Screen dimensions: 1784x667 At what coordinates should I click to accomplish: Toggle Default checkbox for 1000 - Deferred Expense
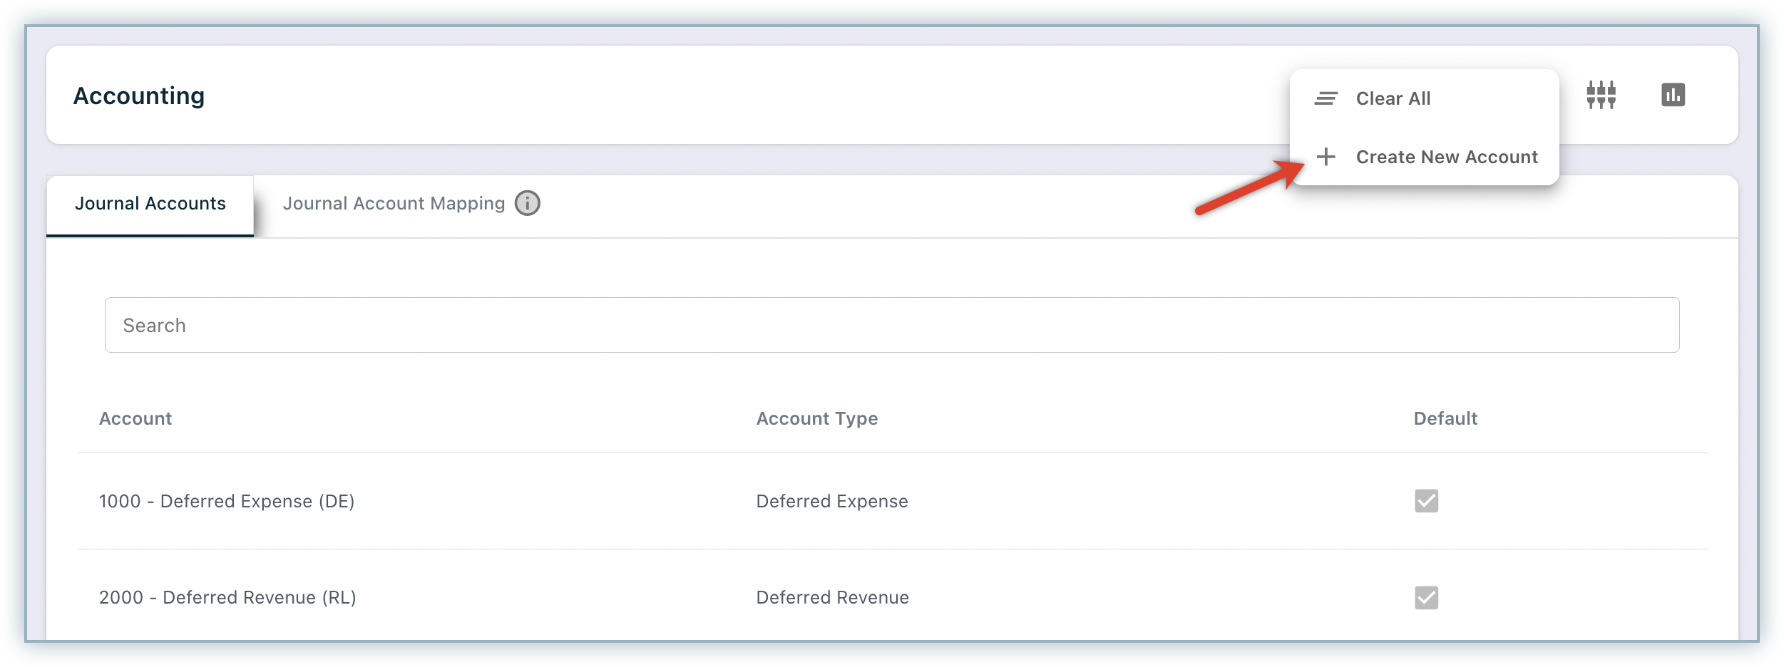(x=1426, y=501)
